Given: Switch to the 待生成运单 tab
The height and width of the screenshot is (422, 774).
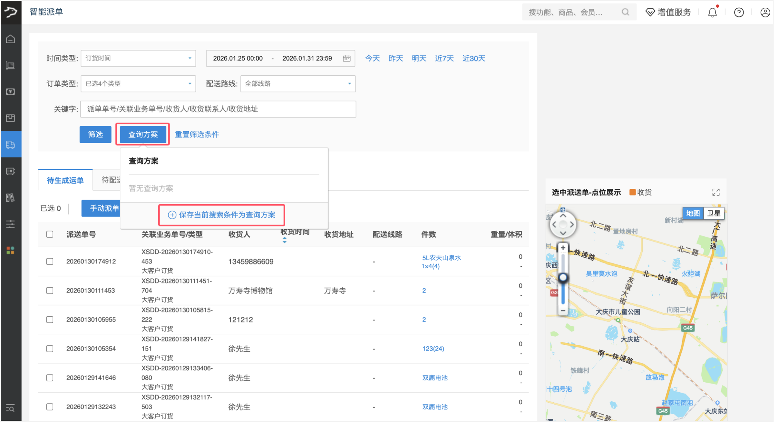Looking at the screenshot, I should 65,180.
